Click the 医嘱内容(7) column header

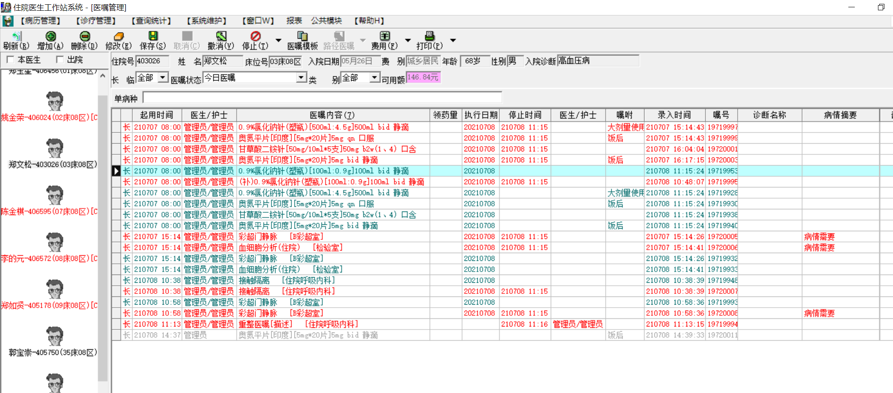333,115
